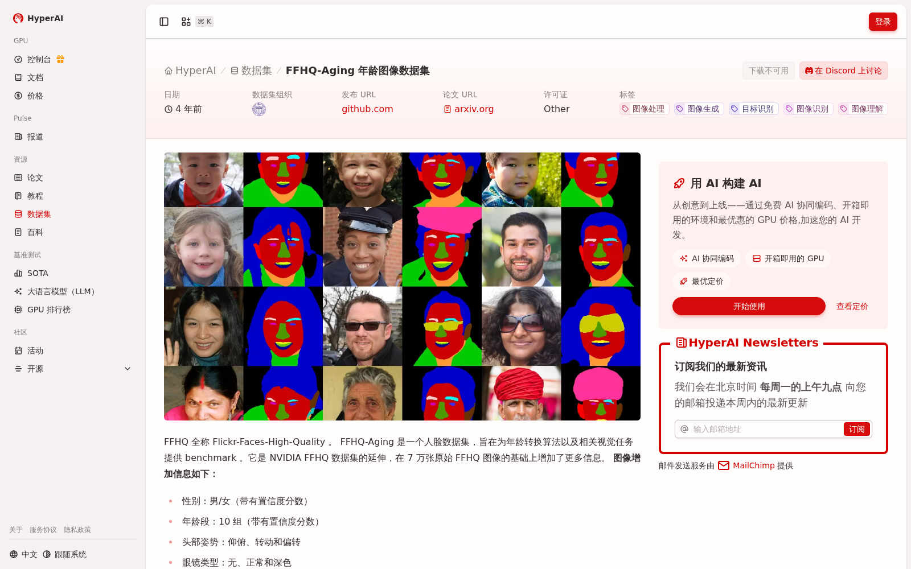Click the 登录 button

883,22
